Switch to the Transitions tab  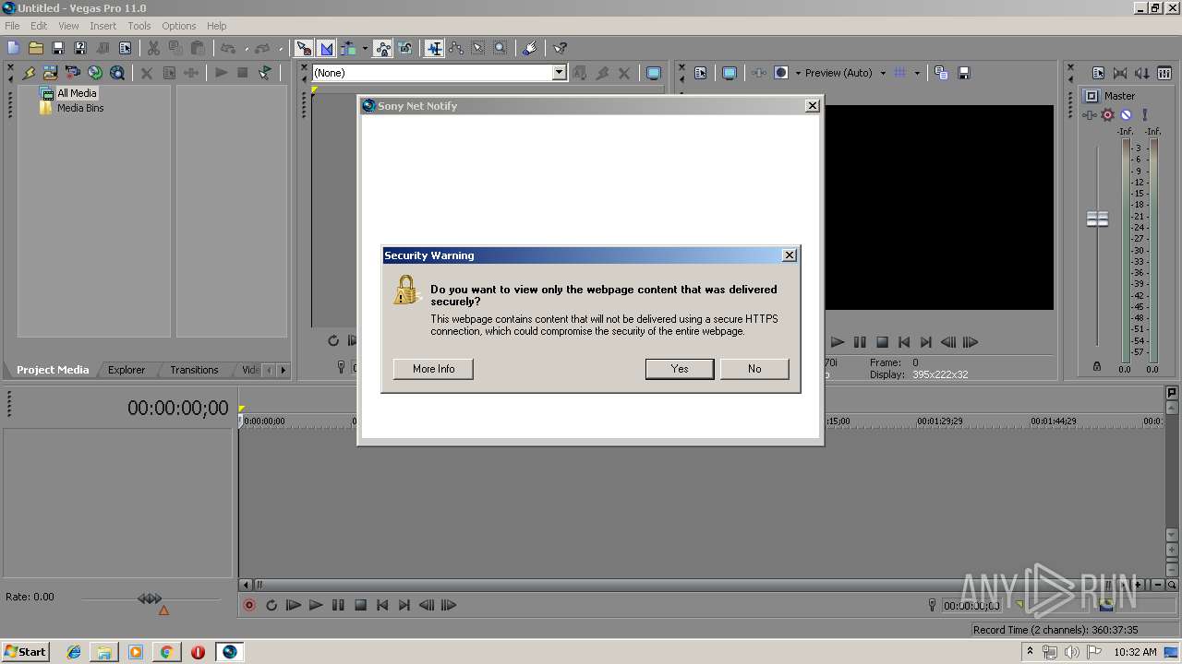click(x=194, y=370)
